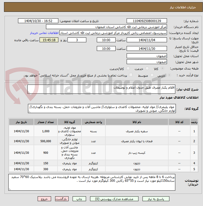Click the کد کالا column header
This screenshot has width=203, height=206.
coord(179,122)
